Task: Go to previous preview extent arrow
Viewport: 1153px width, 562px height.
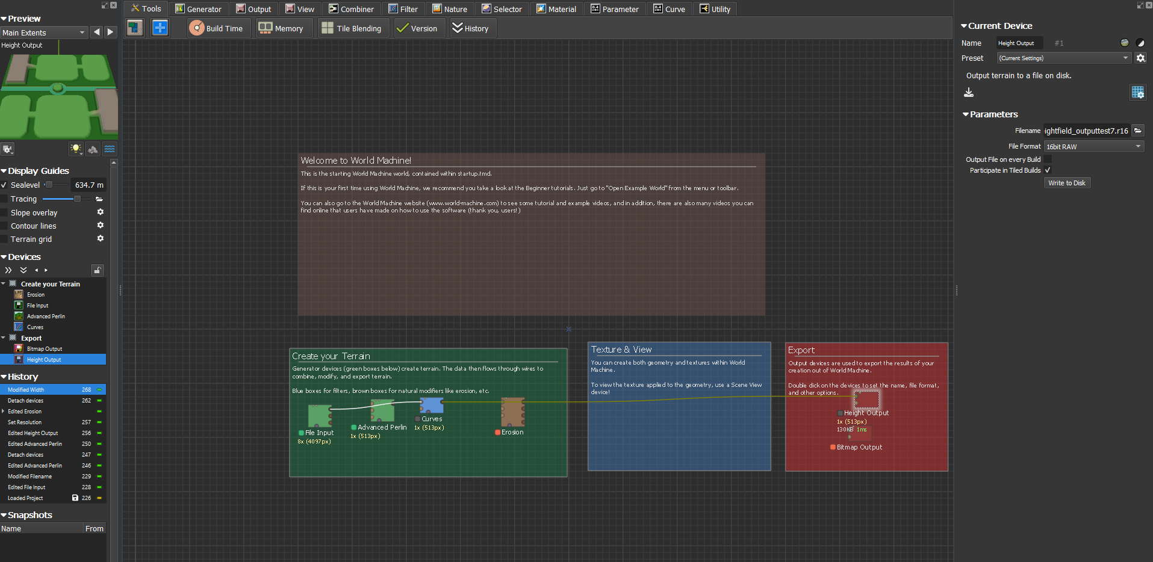Action: click(x=97, y=32)
